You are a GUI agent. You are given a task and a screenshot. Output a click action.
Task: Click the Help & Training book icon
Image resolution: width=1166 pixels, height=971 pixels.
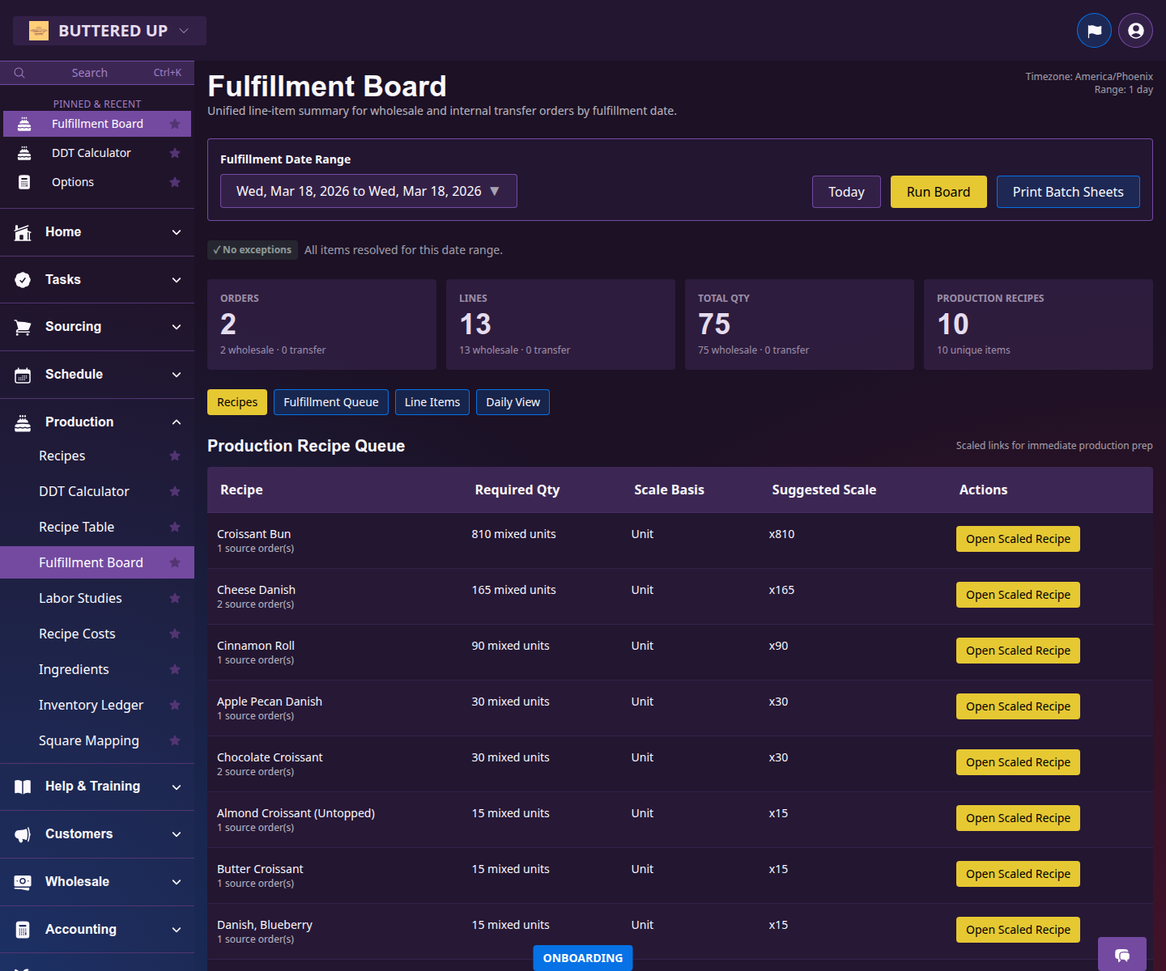pyautogui.click(x=22, y=786)
